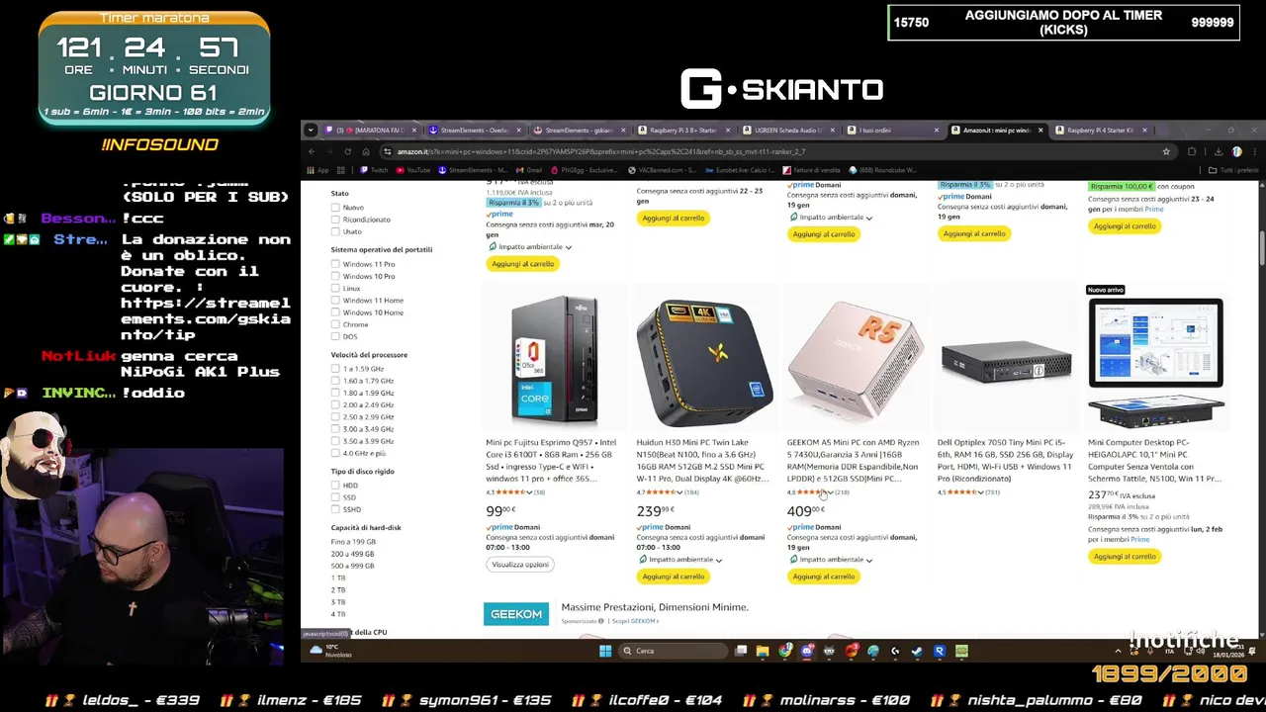Switch to Raspberry Pi 4 Starter Kit tab
The width and height of the screenshot is (1266, 712).
1100,131
